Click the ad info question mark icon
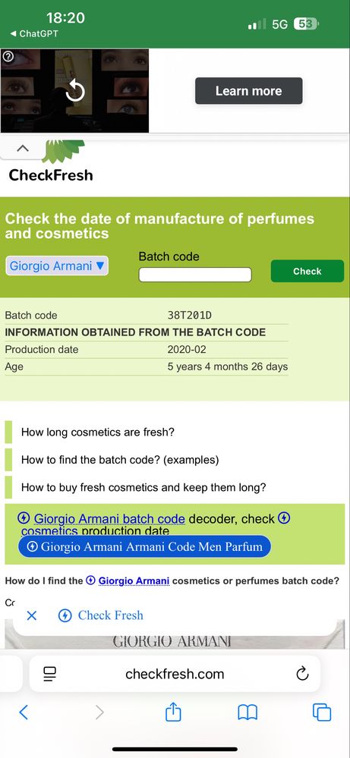The height and width of the screenshot is (758, 350). click(8, 57)
